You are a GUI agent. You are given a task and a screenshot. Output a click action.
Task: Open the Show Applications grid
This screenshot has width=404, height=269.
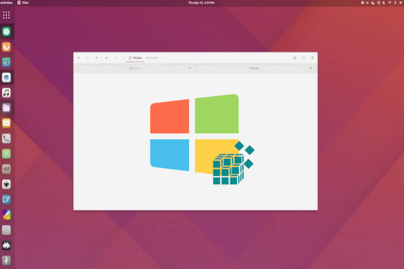point(6,15)
